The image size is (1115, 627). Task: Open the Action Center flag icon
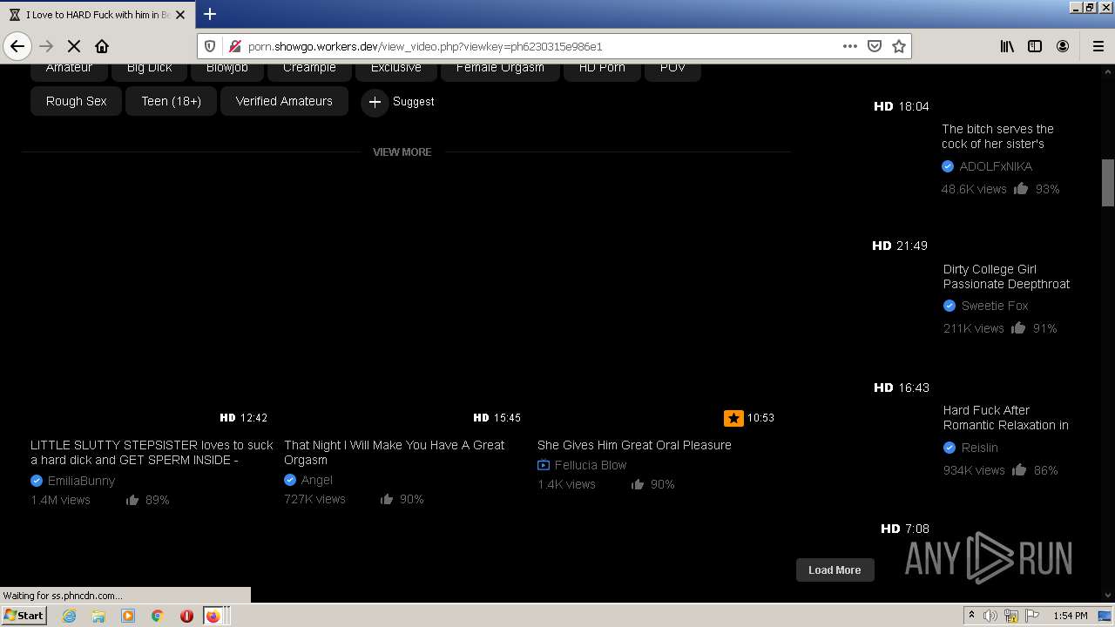pyautogui.click(x=1032, y=616)
